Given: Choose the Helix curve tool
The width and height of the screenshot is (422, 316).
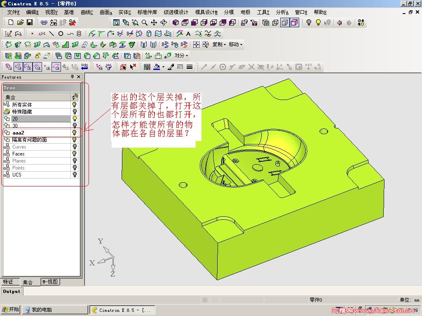Looking at the screenshot, I should tap(79, 34).
